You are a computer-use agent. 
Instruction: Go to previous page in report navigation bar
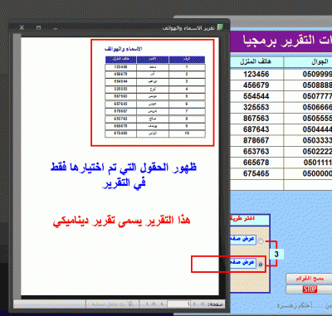(x=194, y=304)
